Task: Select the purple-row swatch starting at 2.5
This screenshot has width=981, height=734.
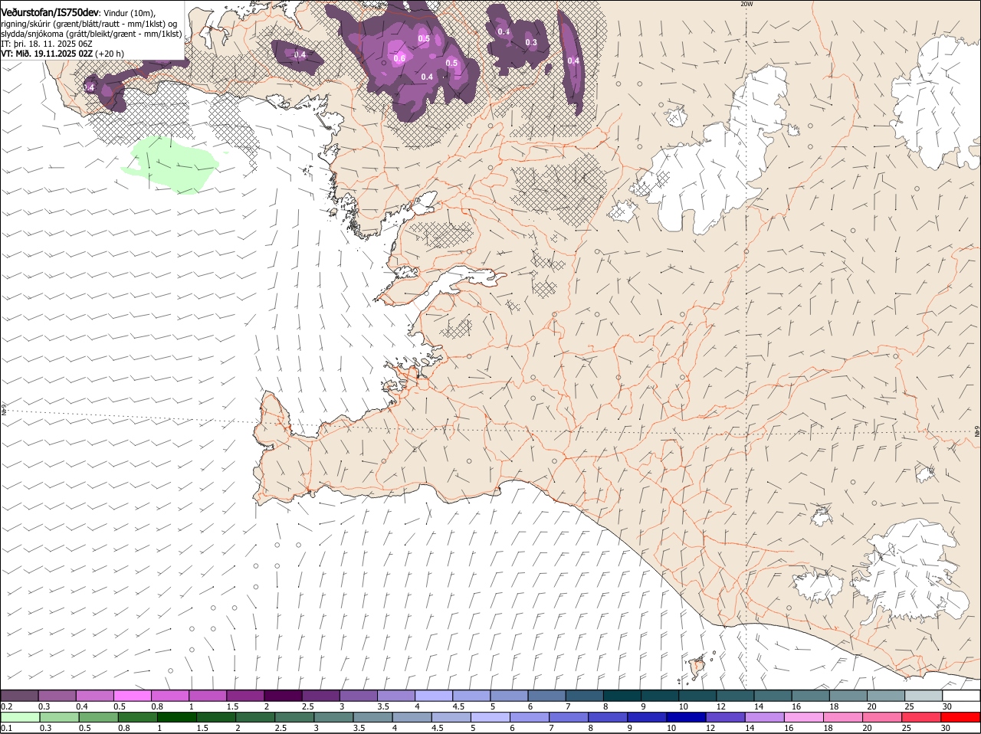Action: click(320, 696)
